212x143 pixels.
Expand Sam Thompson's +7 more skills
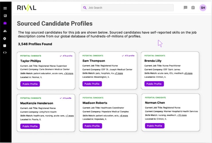[119, 73]
